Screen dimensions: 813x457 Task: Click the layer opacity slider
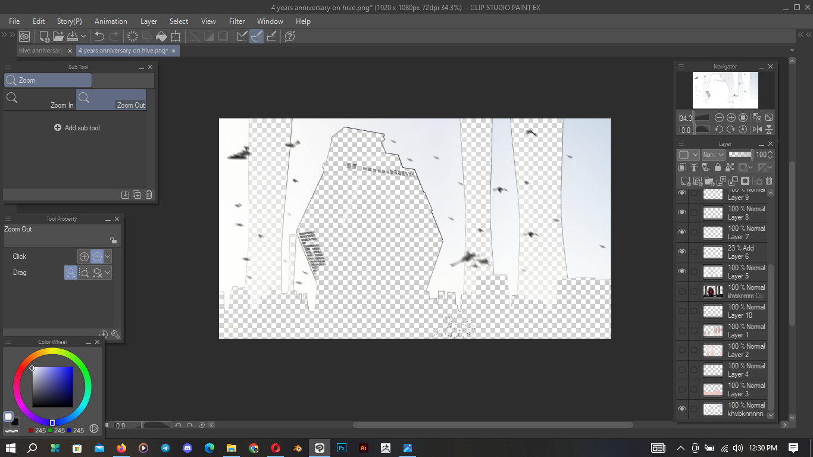740,155
